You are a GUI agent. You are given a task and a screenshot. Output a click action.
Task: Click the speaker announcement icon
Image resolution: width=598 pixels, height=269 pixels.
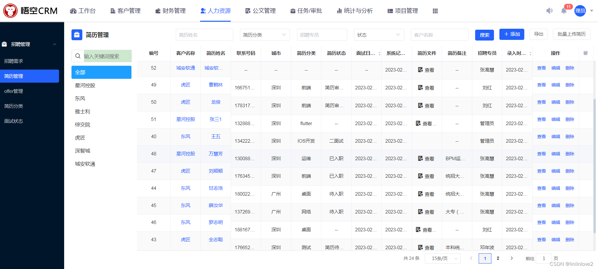click(549, 11)
